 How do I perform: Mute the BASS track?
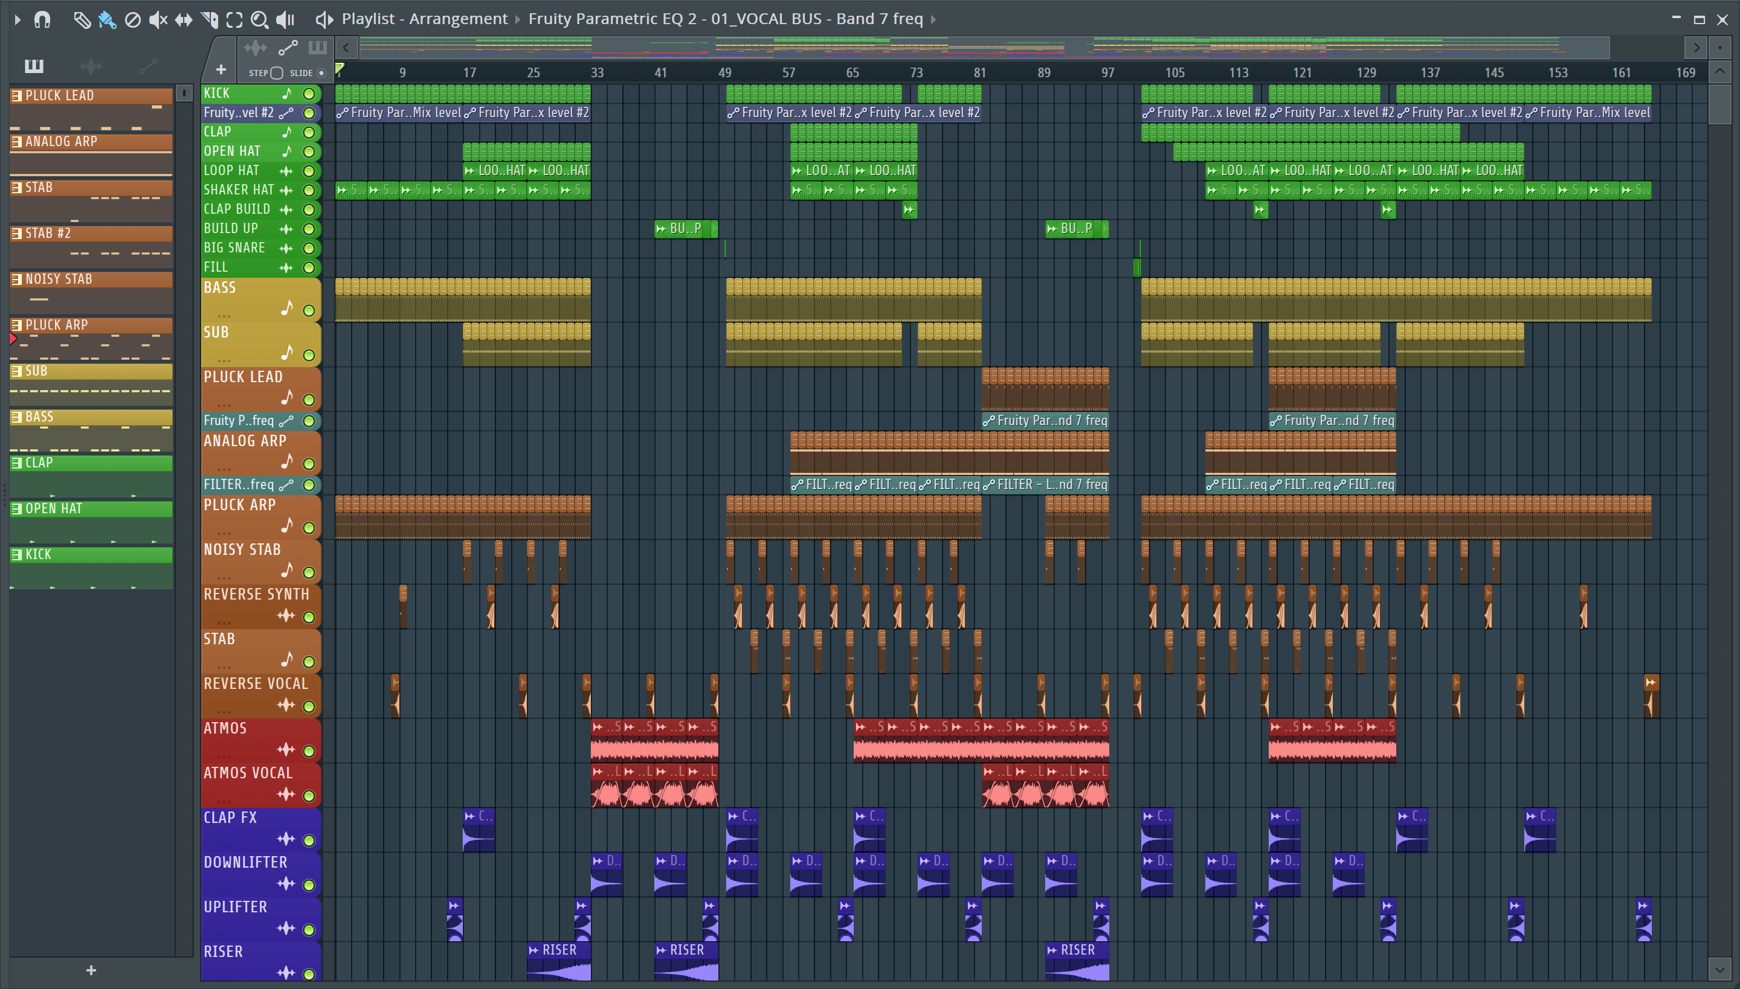309,310
